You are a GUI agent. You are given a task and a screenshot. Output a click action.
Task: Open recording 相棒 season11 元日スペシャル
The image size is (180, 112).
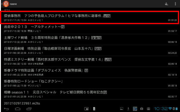click(x=90, y=94)
